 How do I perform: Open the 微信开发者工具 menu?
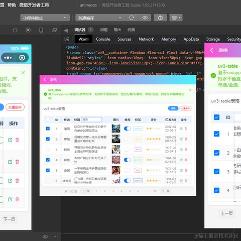34,5
